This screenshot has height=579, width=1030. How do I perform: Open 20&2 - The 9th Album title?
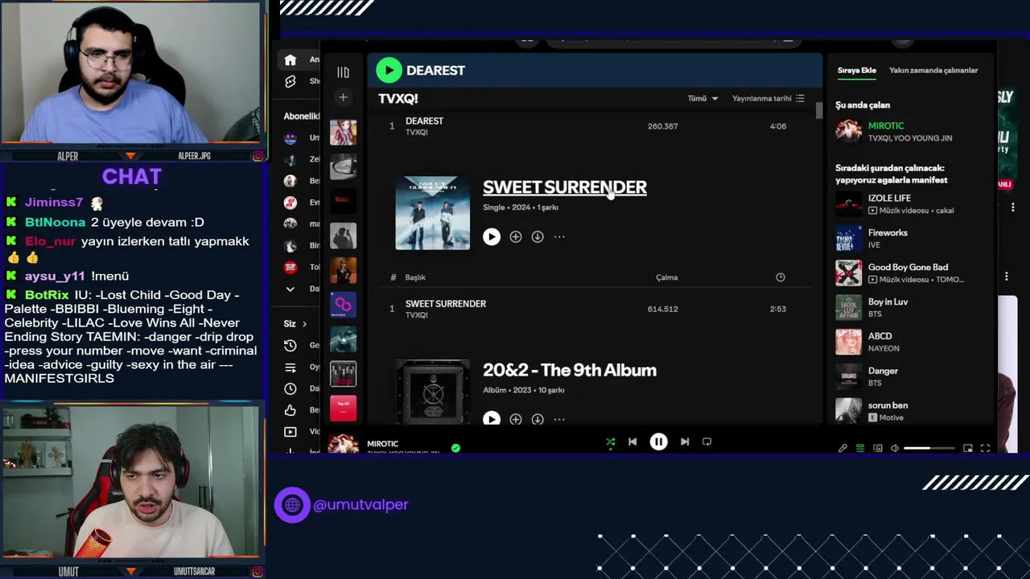[x=570, y=370]
